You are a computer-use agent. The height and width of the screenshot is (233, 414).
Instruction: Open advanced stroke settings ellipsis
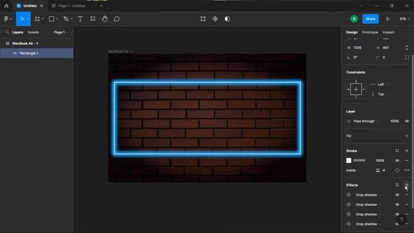click(407, 170)
